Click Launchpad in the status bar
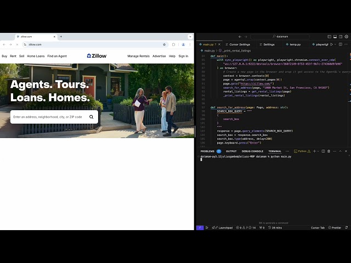 222,228
